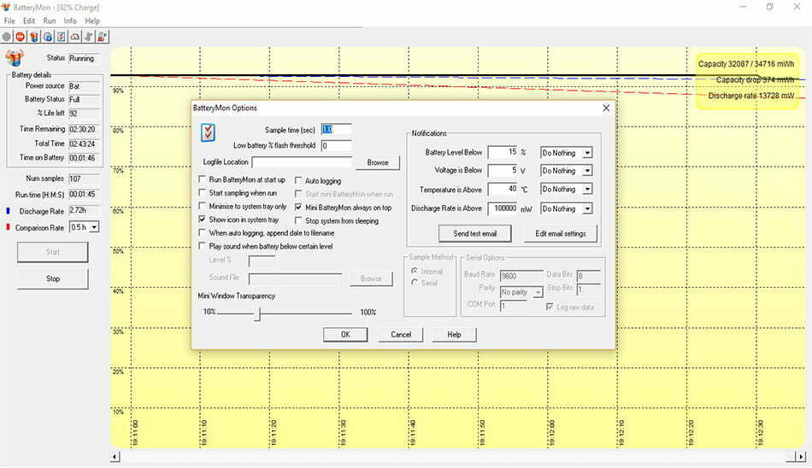Click the Time Remaining value 02:30:20
The image size is (812, 468).
coord(84,130)
